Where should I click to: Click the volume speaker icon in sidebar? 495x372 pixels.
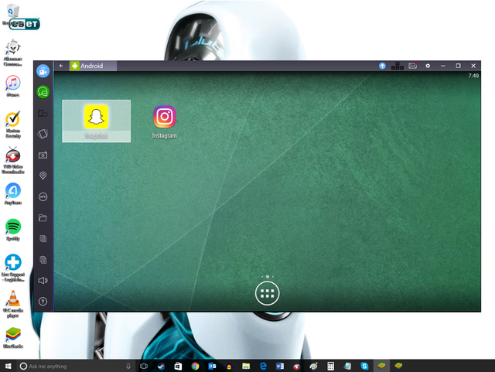click(x=43, y=281)
